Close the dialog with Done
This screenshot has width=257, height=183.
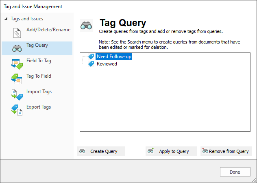[235, 172]
